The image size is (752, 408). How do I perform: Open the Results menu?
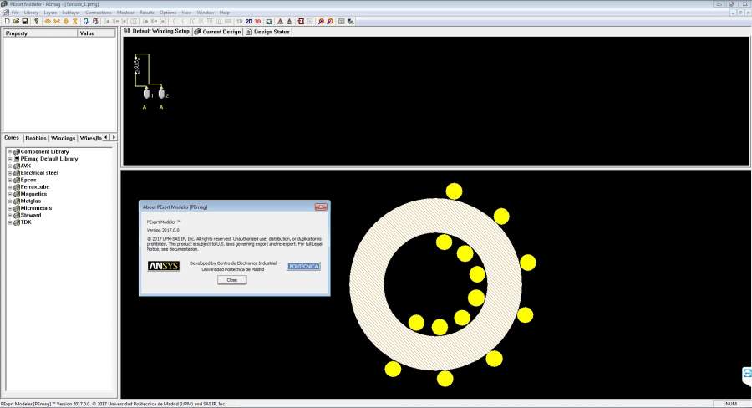click(147, 13)
